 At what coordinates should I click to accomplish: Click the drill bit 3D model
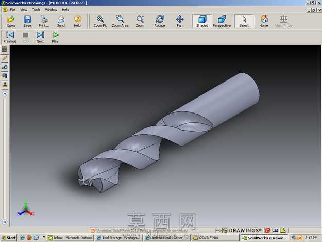(x=168, y=133)
